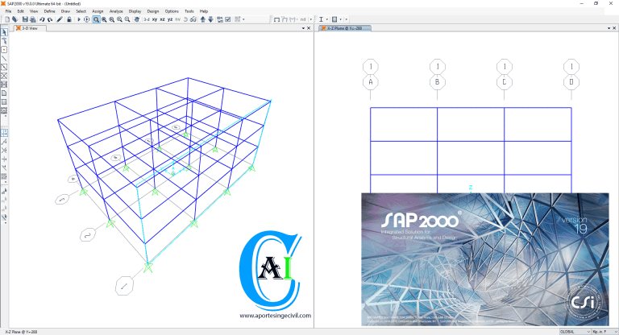The height and width of the screenshot is (335, 619).
Task: Click the Pan hand tool
Action: pos(135,19)
